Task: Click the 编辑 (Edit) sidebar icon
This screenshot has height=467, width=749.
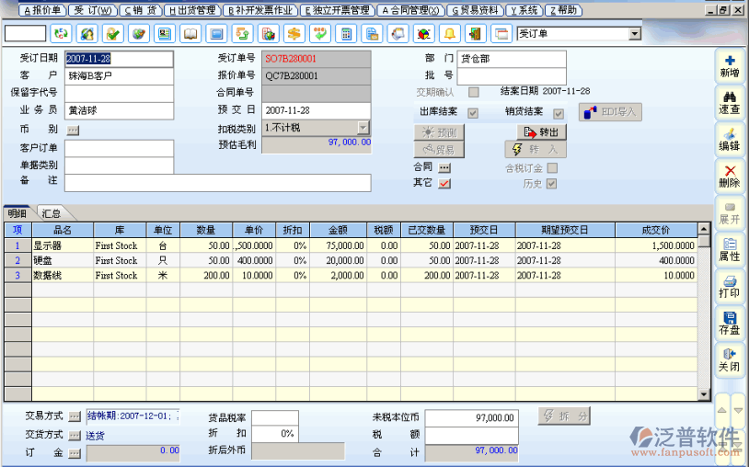Action: [729, 139]
